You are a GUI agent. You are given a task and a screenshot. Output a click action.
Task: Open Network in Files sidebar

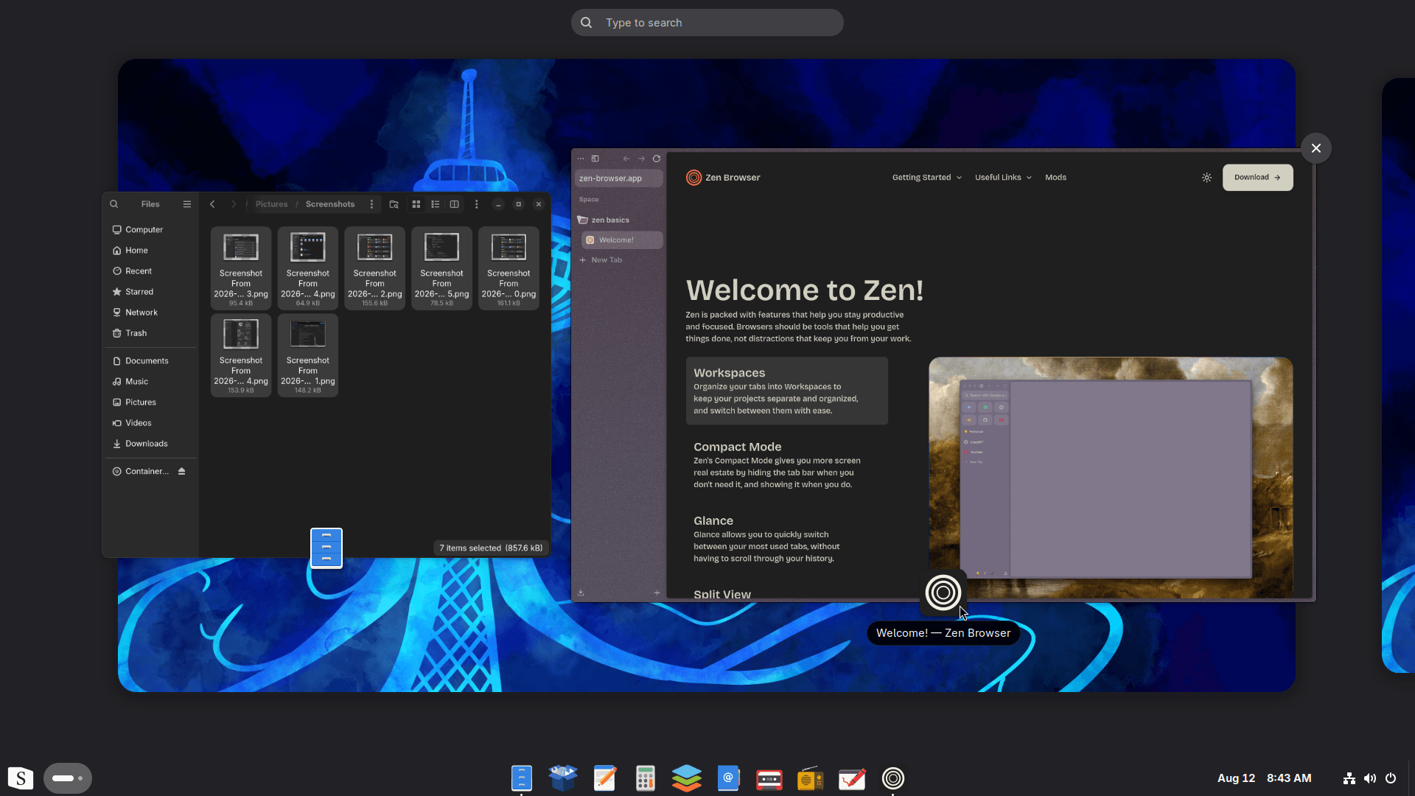click(151, 313)
